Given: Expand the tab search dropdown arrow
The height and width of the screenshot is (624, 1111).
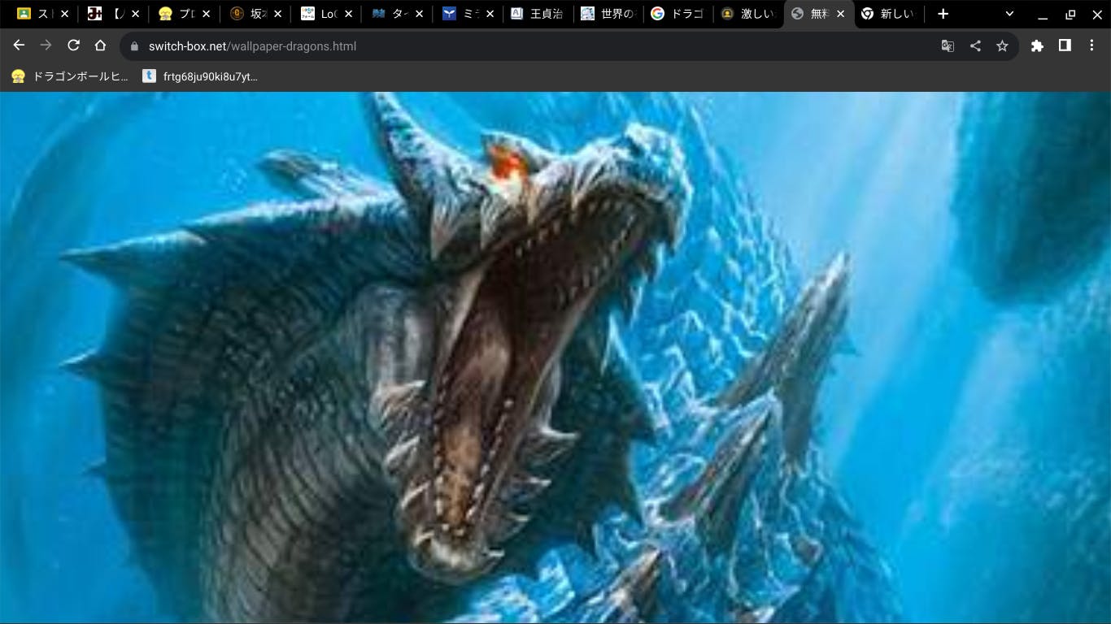Looking at the screenshot, I should pyautogui.click(x=1009, y=14).
